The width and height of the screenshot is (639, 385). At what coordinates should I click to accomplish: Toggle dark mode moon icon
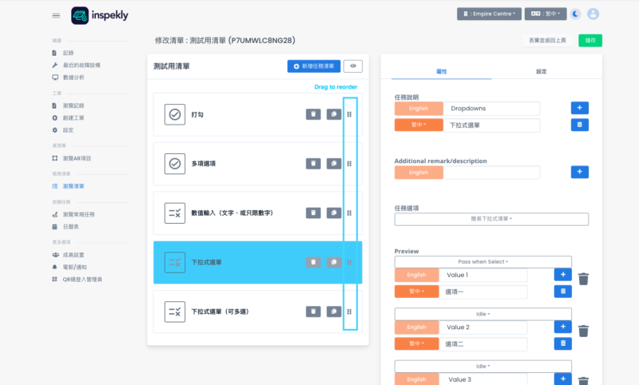point(576,14)
